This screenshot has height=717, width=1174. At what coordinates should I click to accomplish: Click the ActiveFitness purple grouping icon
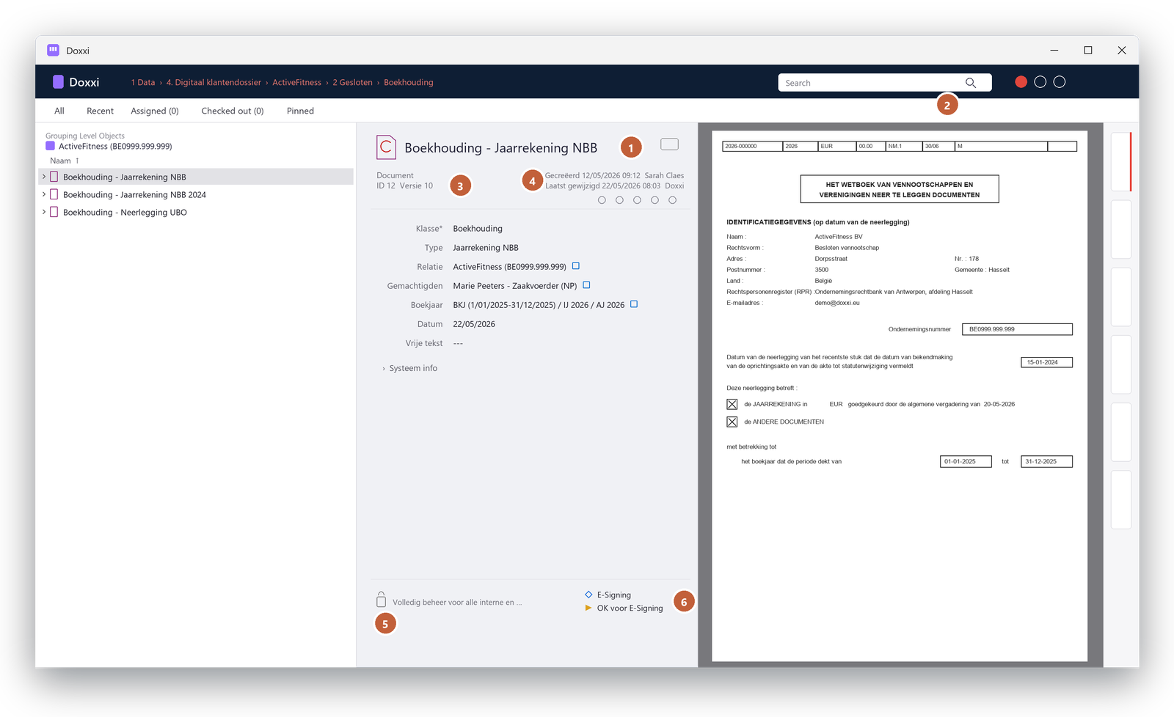[50, 146]
